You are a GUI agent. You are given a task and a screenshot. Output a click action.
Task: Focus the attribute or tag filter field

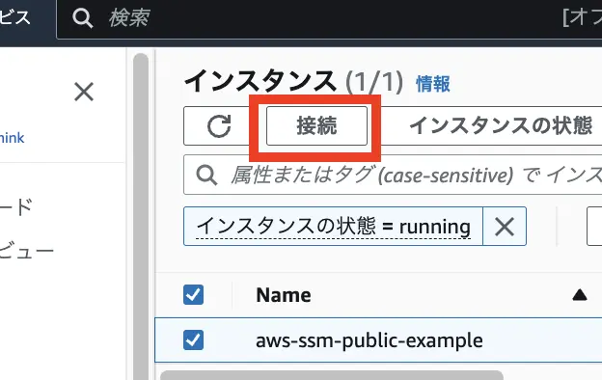coord(393,175)
